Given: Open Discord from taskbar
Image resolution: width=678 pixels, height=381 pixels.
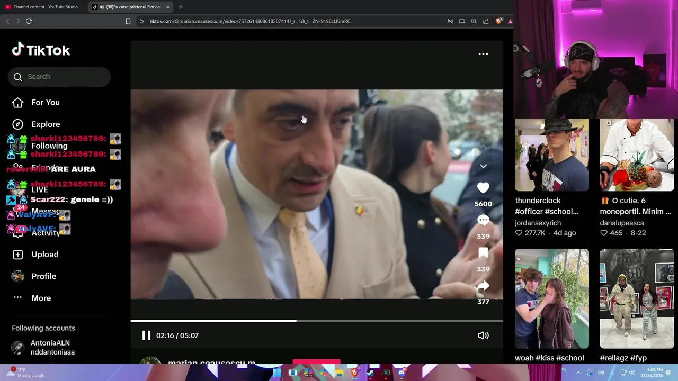Looking at the screenshot, I should pos(402,373).
